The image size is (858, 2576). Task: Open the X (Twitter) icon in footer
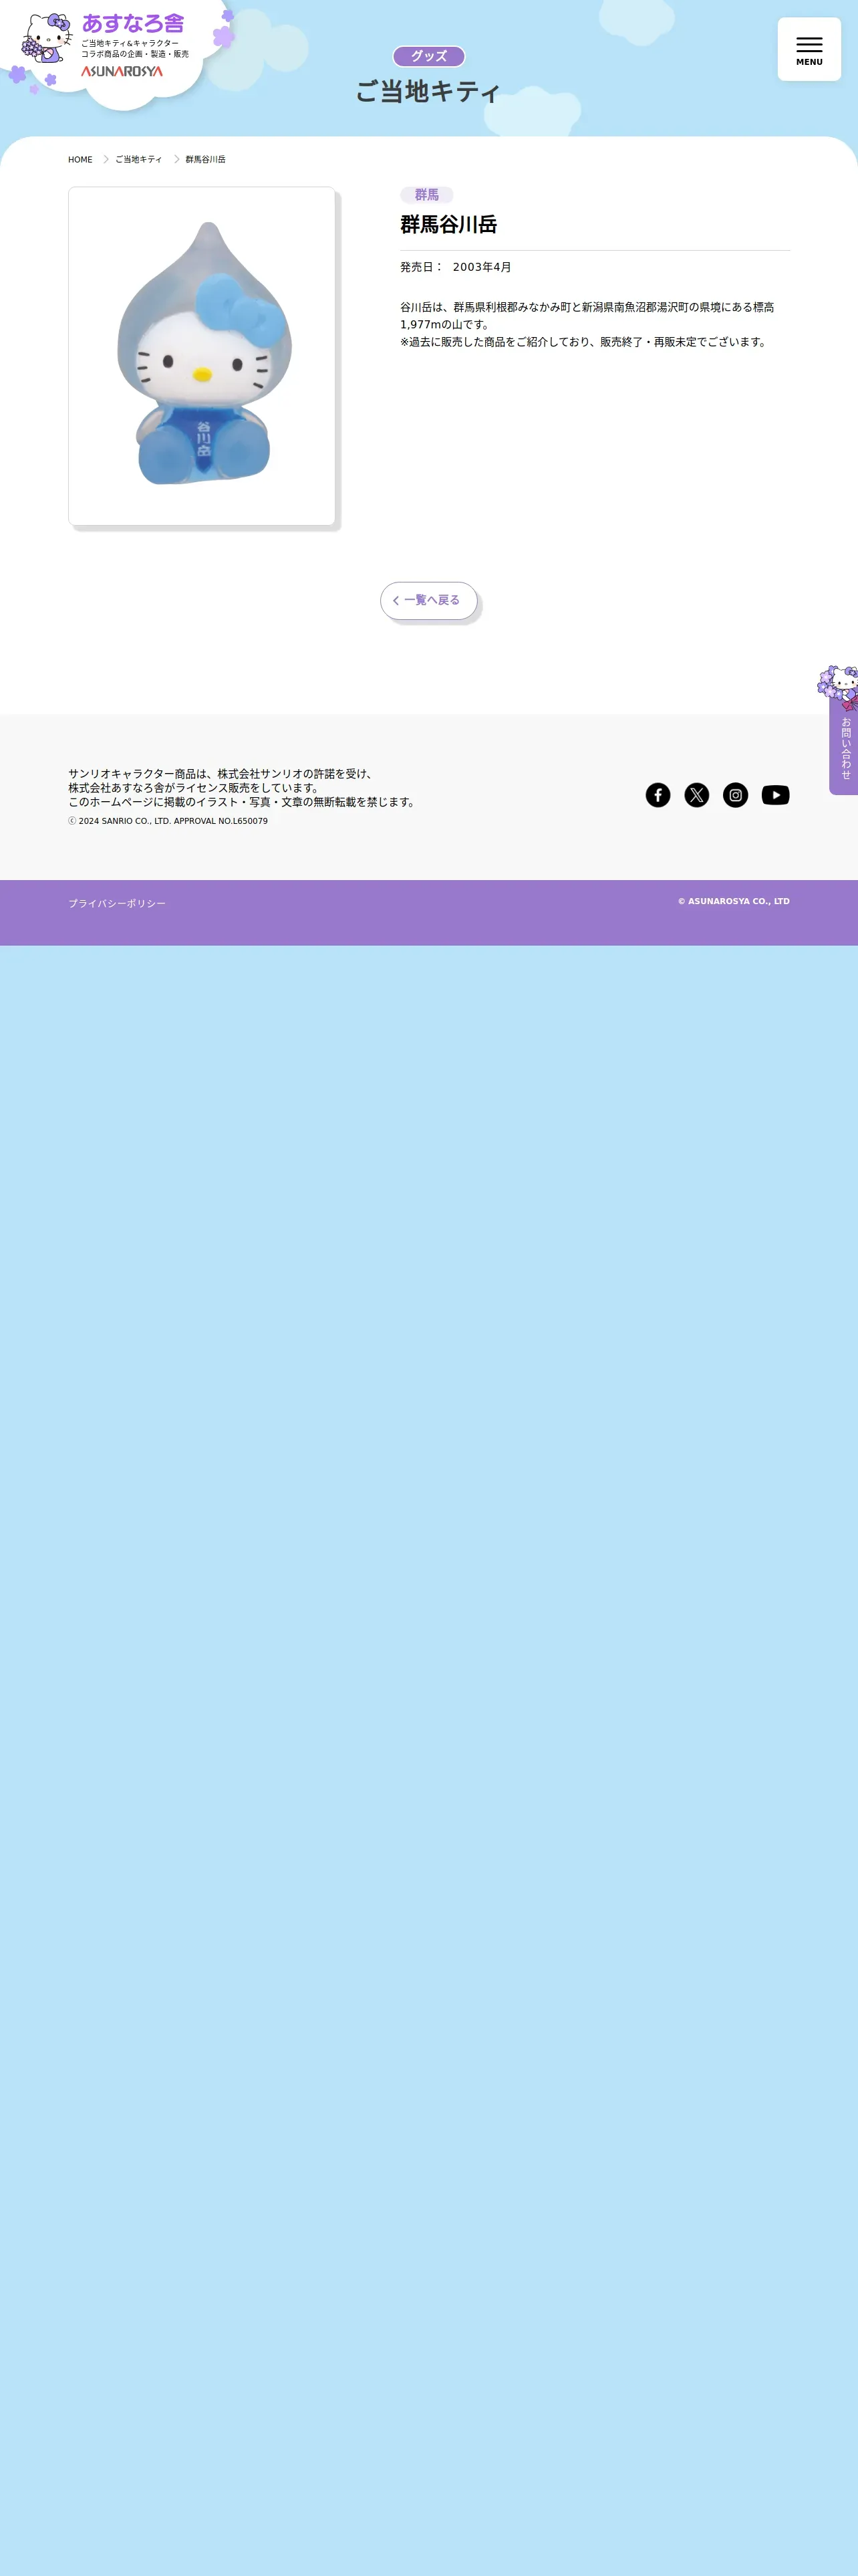tap(697, 795)
